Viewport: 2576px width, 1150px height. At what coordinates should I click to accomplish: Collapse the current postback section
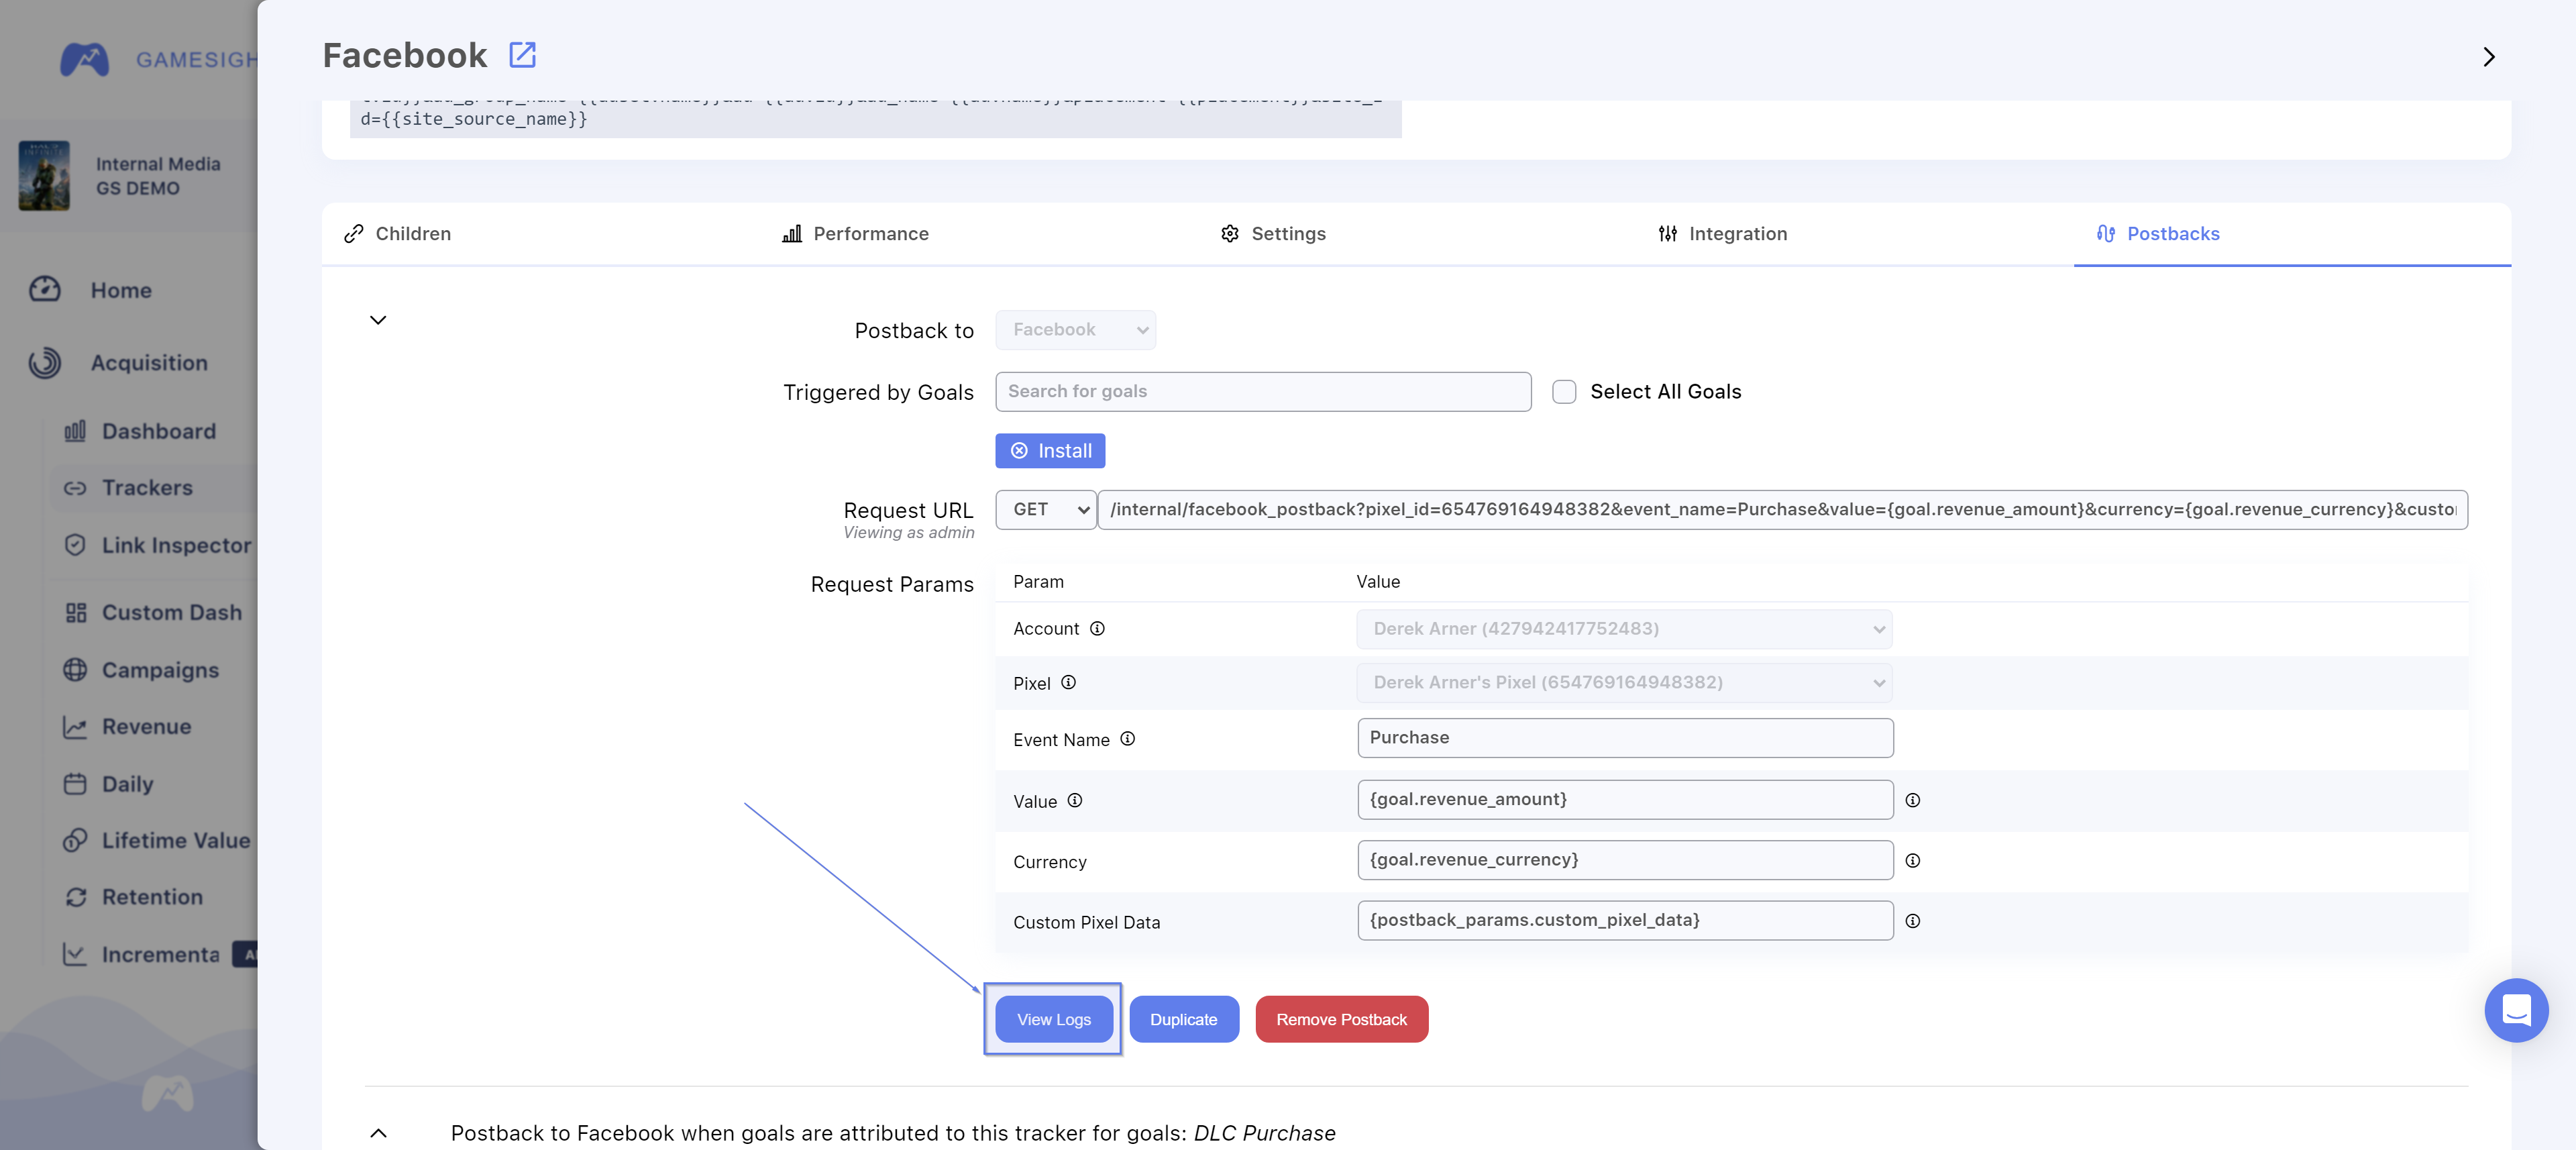378,320
